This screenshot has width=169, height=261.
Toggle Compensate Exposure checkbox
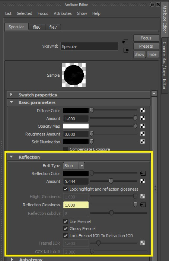(66, 149)
